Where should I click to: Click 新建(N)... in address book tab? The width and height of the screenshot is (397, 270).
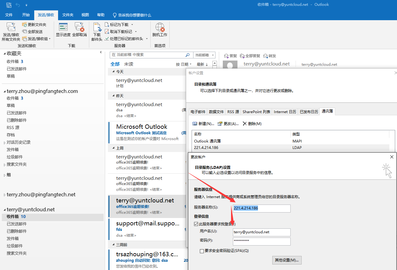coord(203,124)
